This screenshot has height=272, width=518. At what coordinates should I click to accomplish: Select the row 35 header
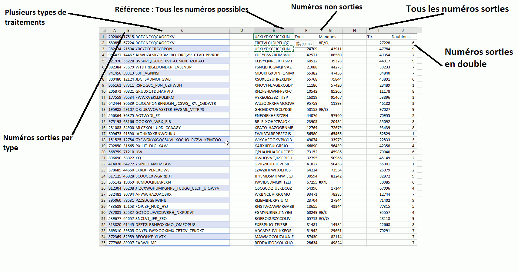(x=103, y=243)
